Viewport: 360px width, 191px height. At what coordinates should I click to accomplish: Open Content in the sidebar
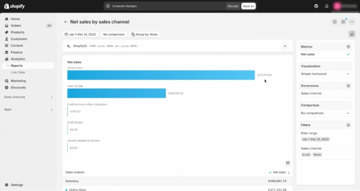tap(17, 46)
